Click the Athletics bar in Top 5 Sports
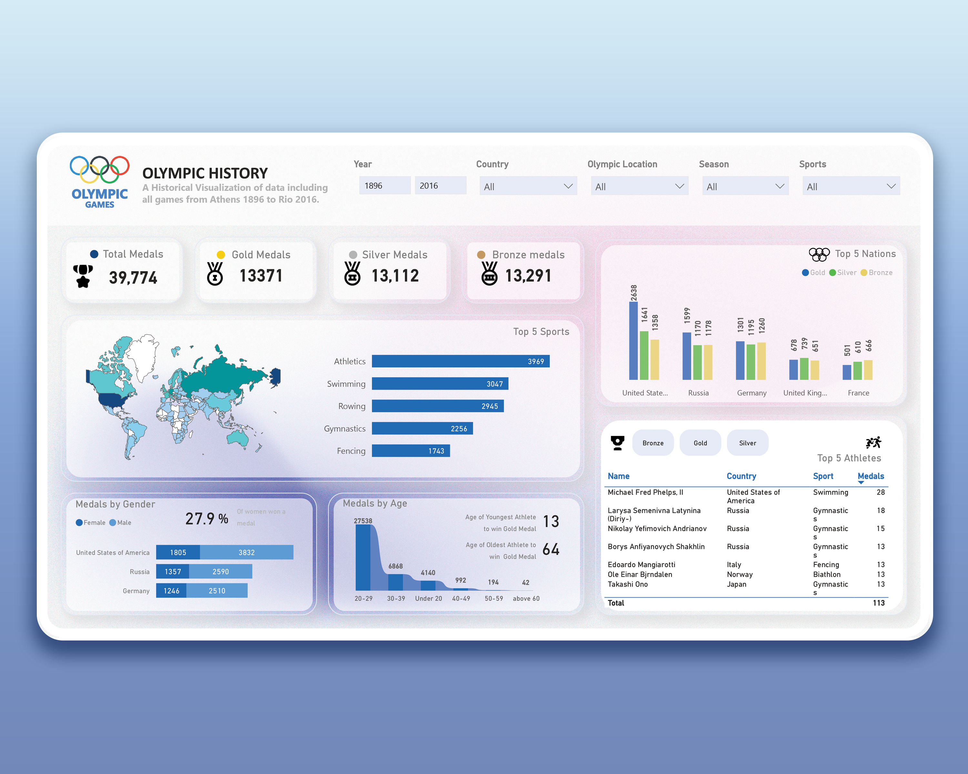The height and width of the screenshot is (774, 968). (460, 361)
